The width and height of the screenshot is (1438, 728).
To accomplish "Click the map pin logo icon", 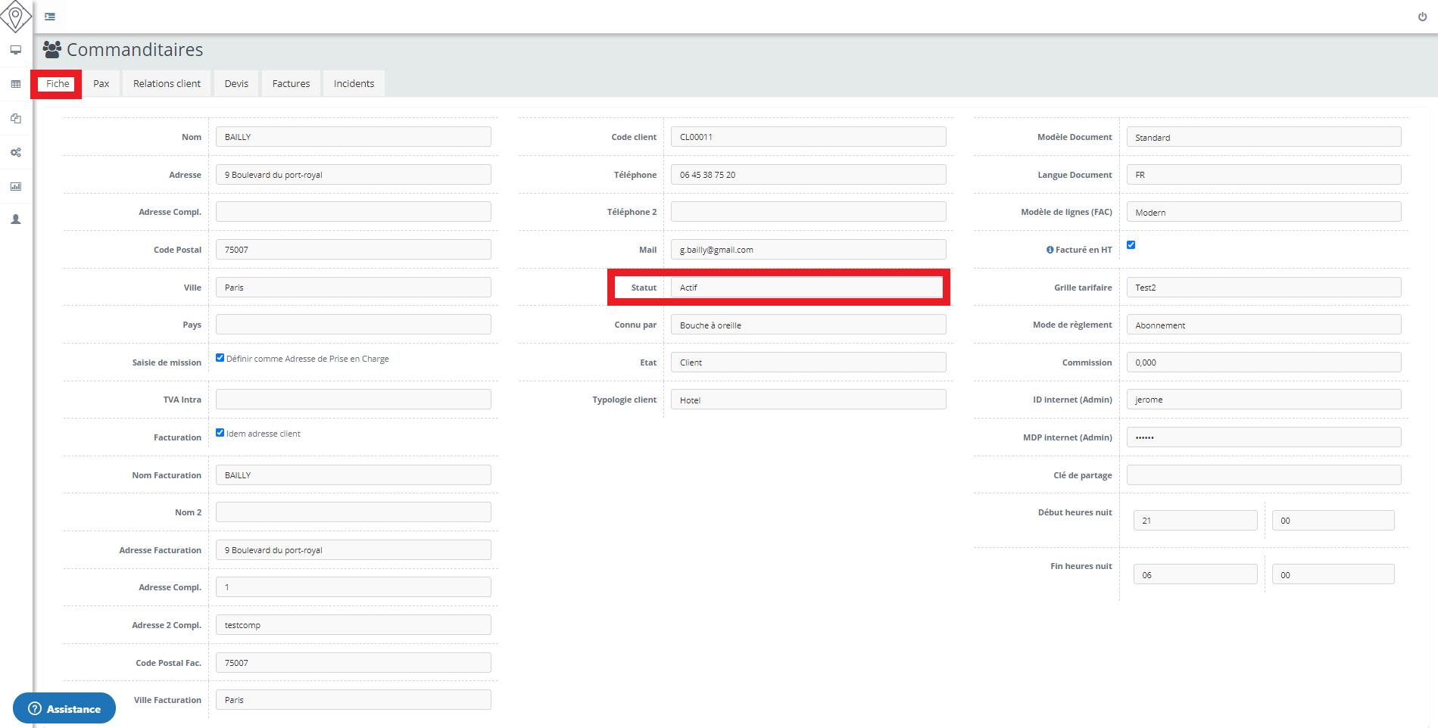I will (15, 15).
